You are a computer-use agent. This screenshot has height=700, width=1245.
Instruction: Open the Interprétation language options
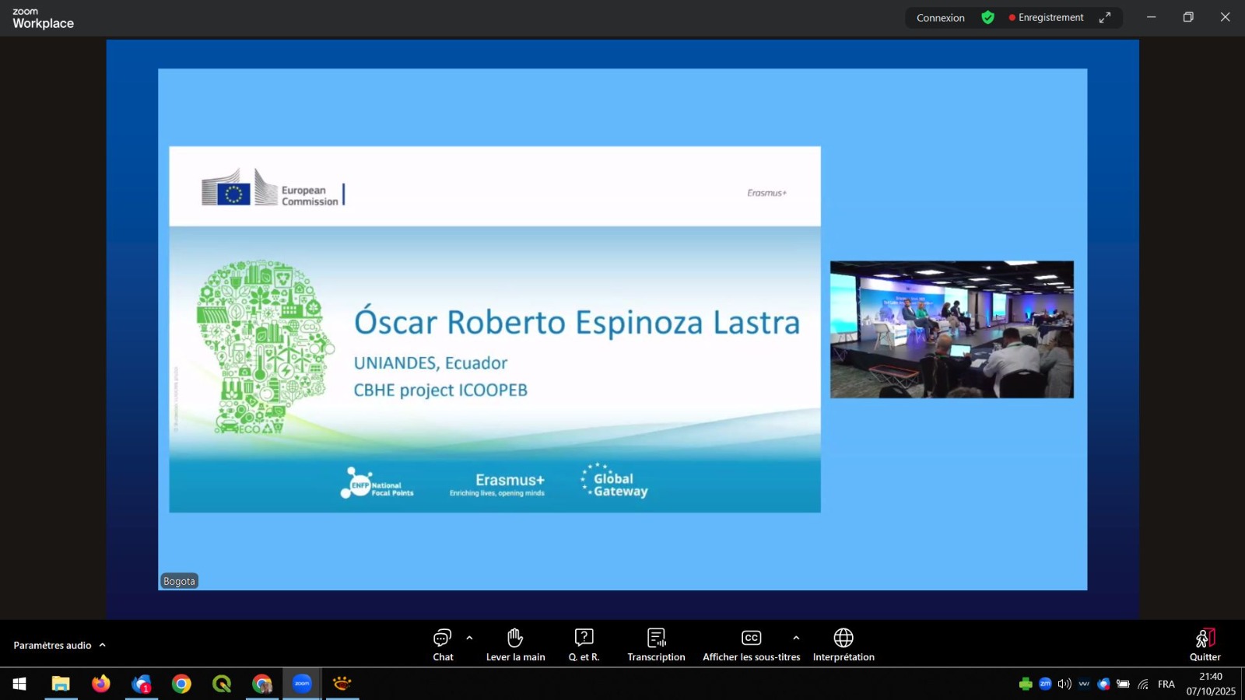pos(843,645)
